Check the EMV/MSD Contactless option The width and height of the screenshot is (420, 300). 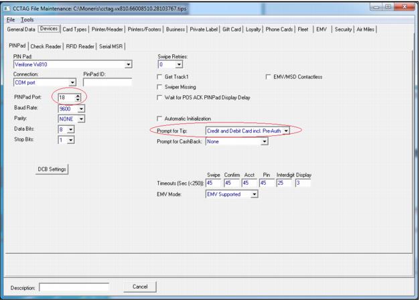tap(269, 77)
